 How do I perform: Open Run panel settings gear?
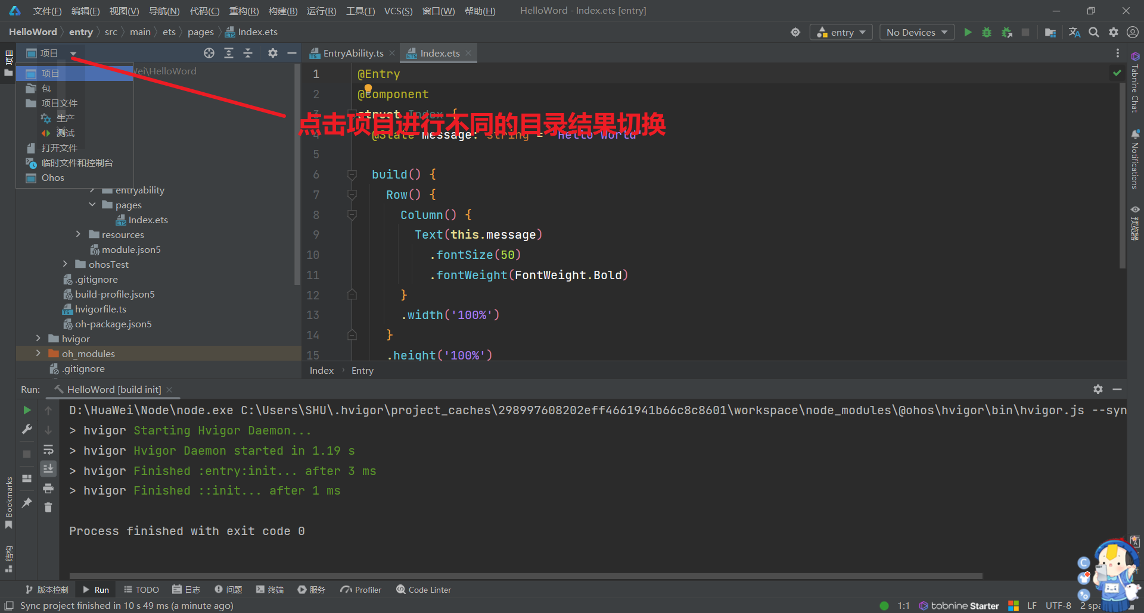click(1098, 389)
